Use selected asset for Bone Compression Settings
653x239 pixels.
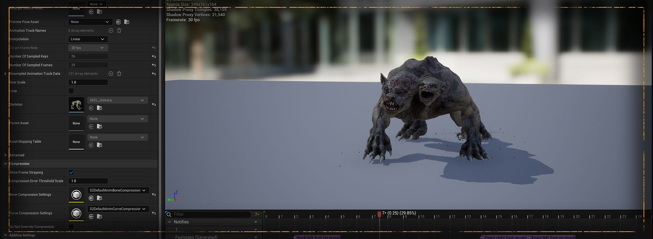pos(91,198)
